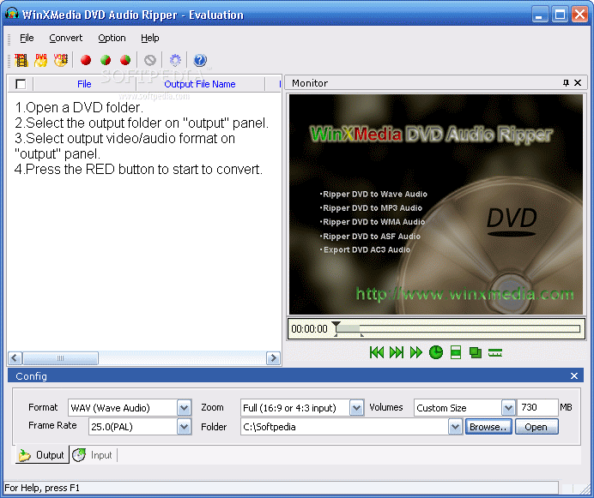Click the 00:00:00 time display

[309, 329]
